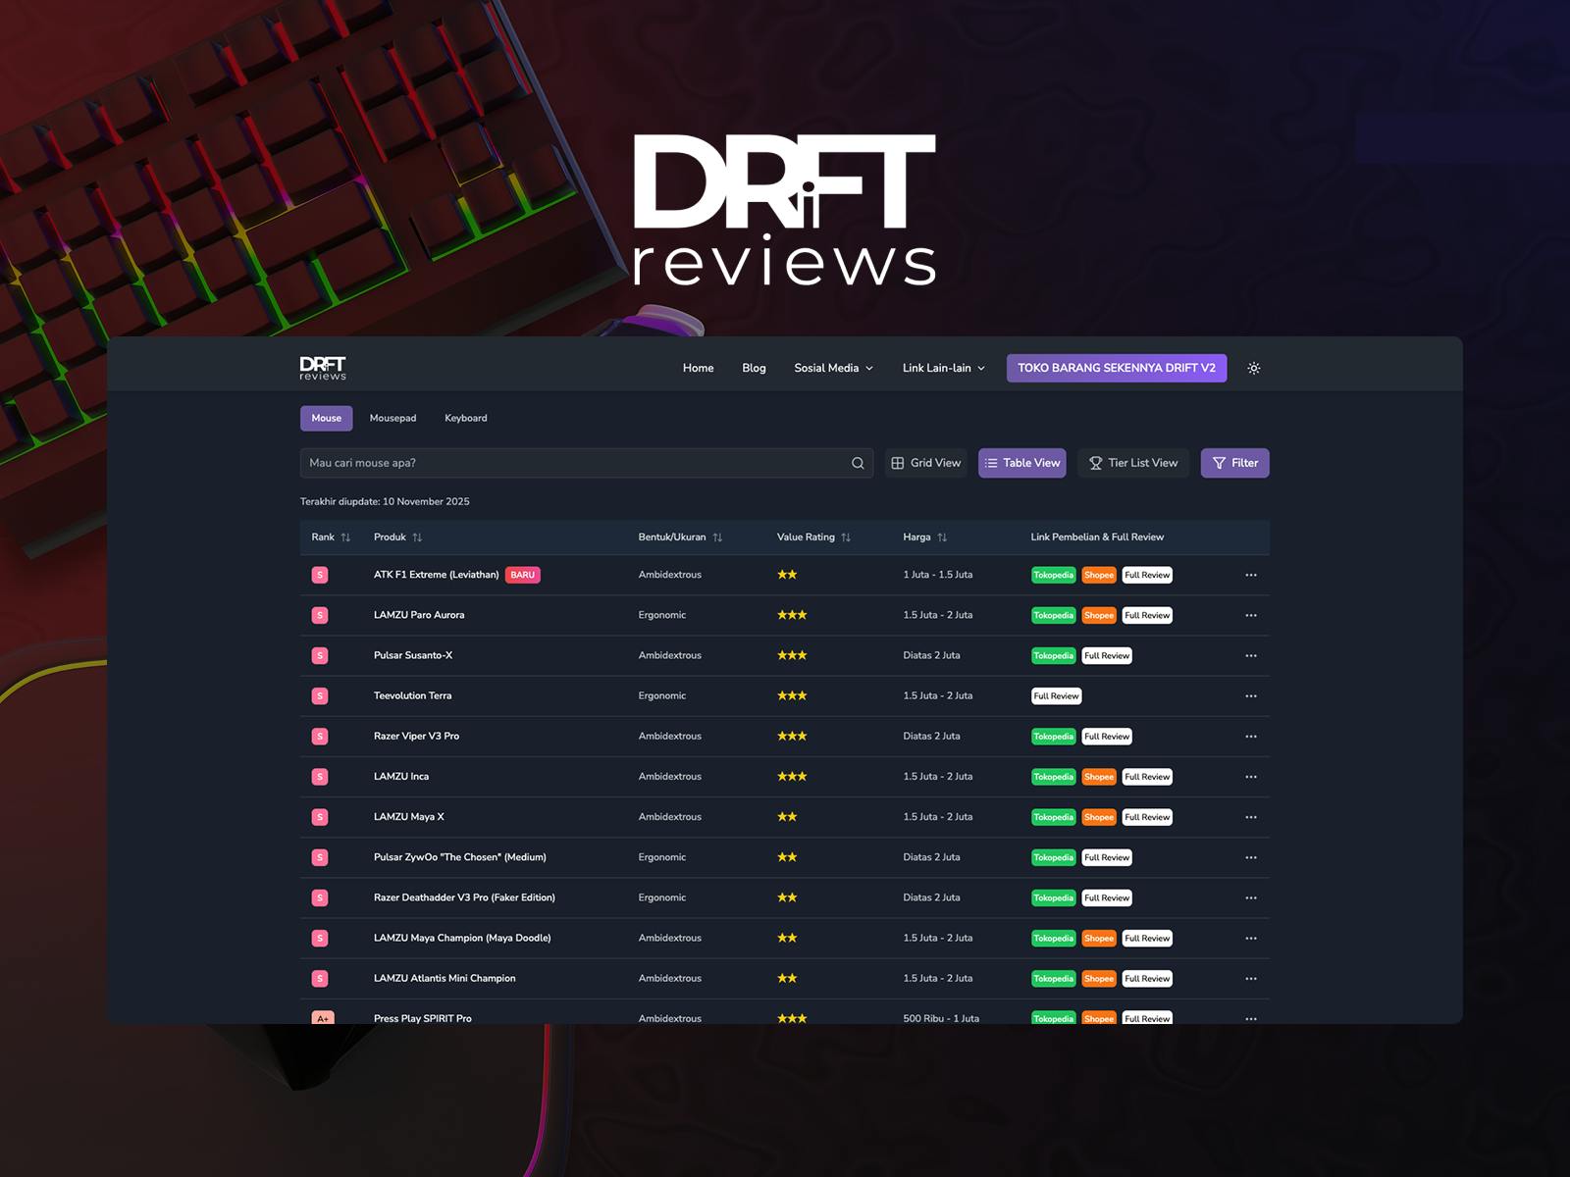This screenshot has height=1177, width=1570.
Task: Select the Mouse category tab
Action: point(327,418)
